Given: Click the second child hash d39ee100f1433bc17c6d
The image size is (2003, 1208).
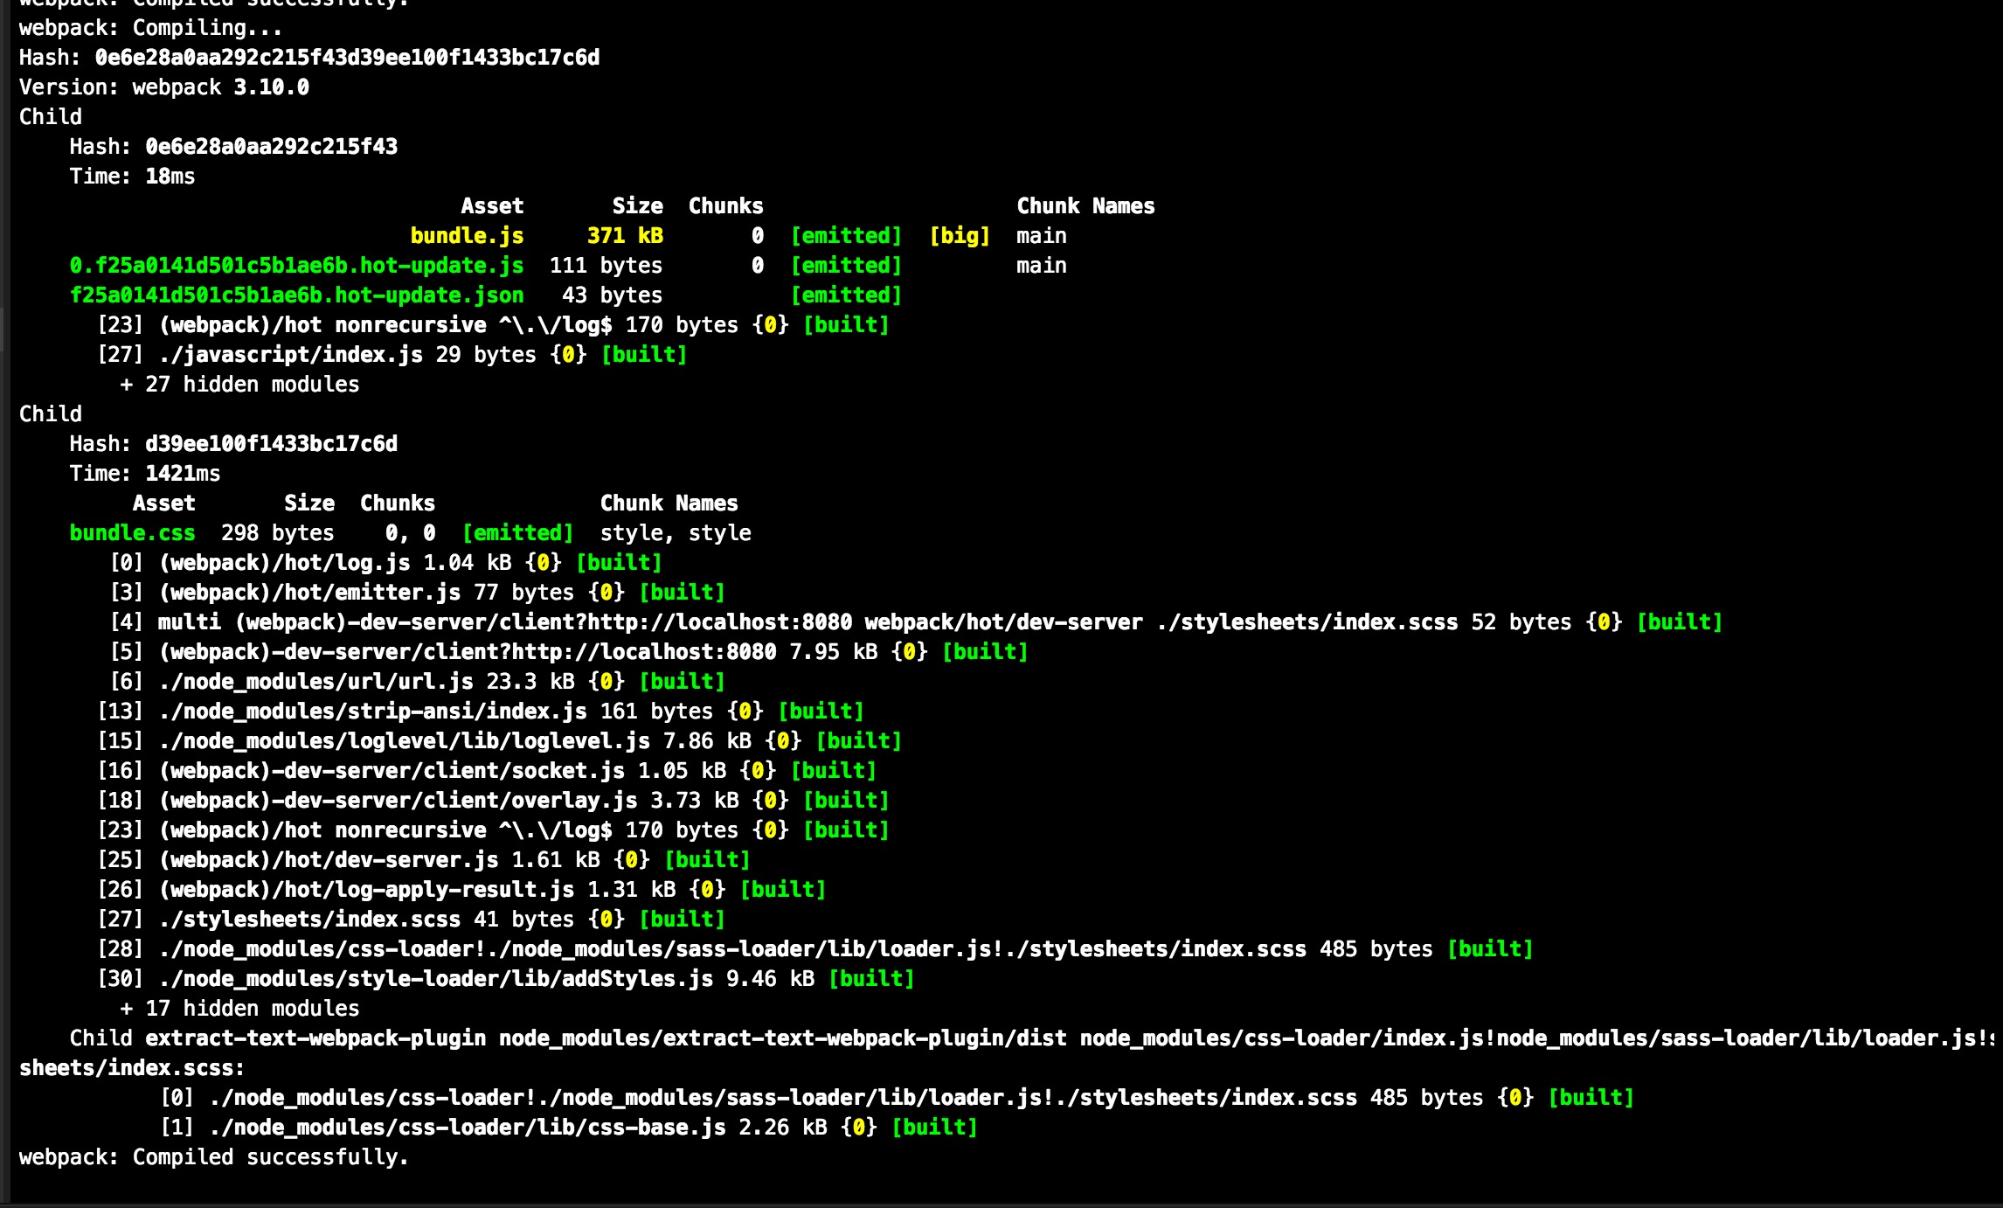Looking at the screenshot, I should pyautogui.click(x=271, y=444).
